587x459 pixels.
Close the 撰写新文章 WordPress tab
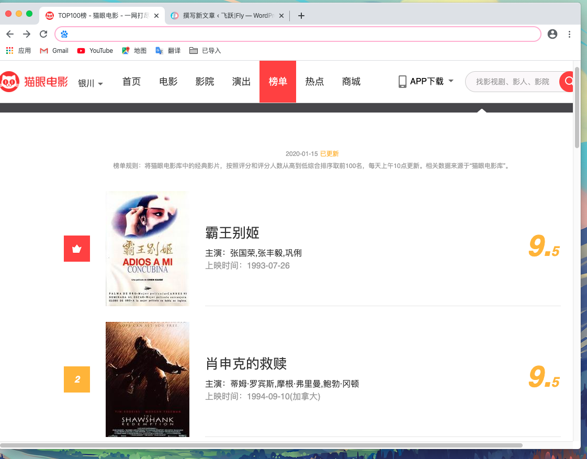coord(281,16)
